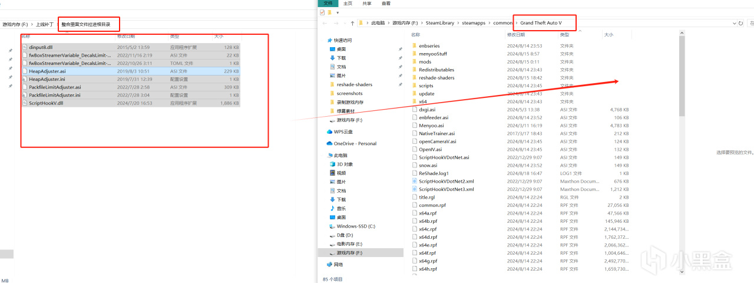Click the file list vertical scrollbar thumb
Viewport: 754px width, 283px height.
(x=682, y=77)
